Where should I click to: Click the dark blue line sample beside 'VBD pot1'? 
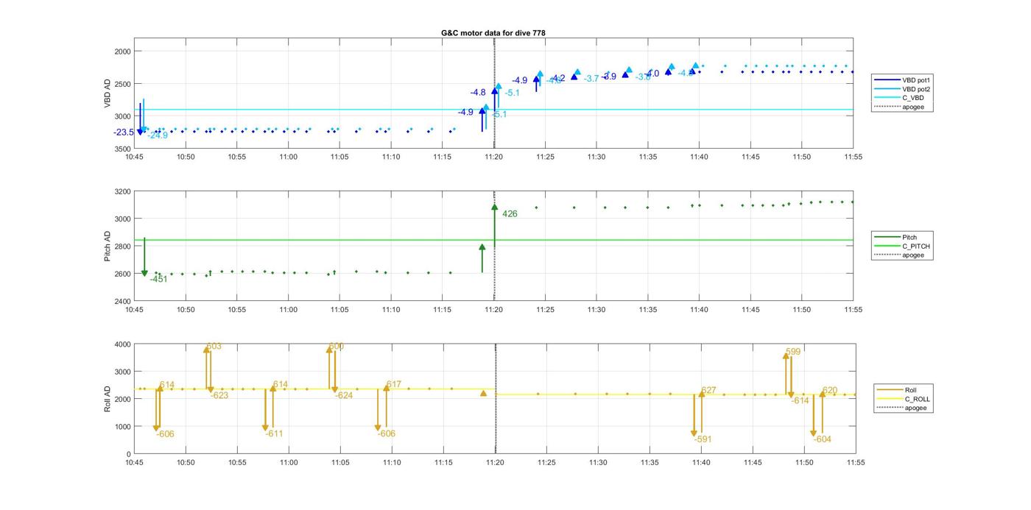pyautogui.click(x=887, y=80)
